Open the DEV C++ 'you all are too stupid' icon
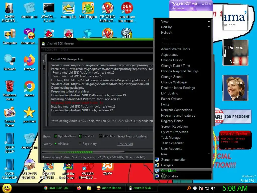 [x=127, y=12]
